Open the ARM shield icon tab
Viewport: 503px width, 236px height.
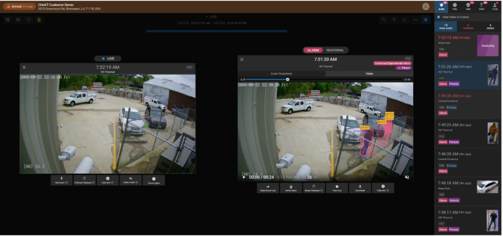[468, 6]
